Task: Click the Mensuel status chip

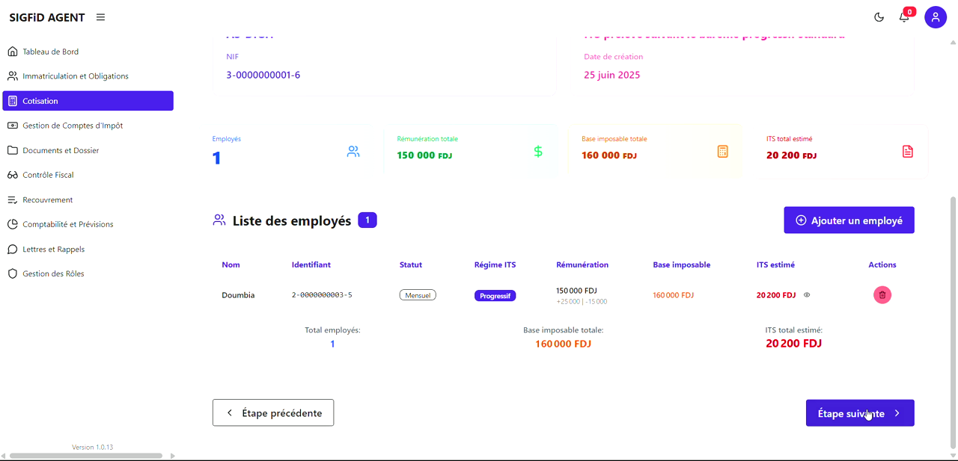Action: click(417, 294)
